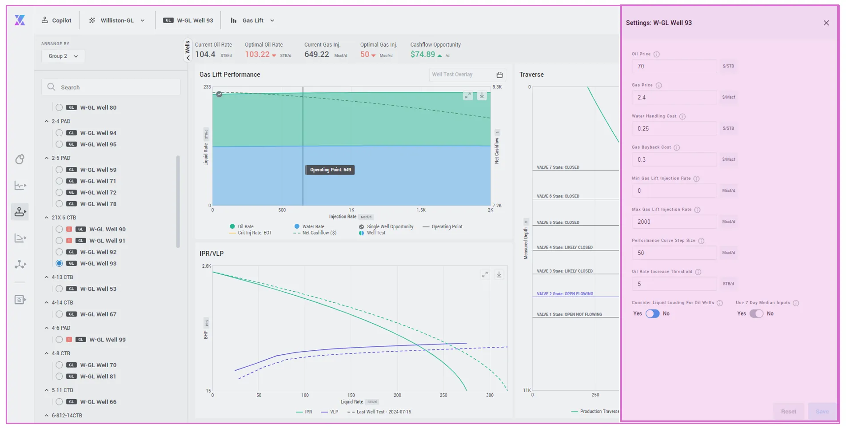Open the Copilot assistant
Screen dimensions: 846x428
56,20
